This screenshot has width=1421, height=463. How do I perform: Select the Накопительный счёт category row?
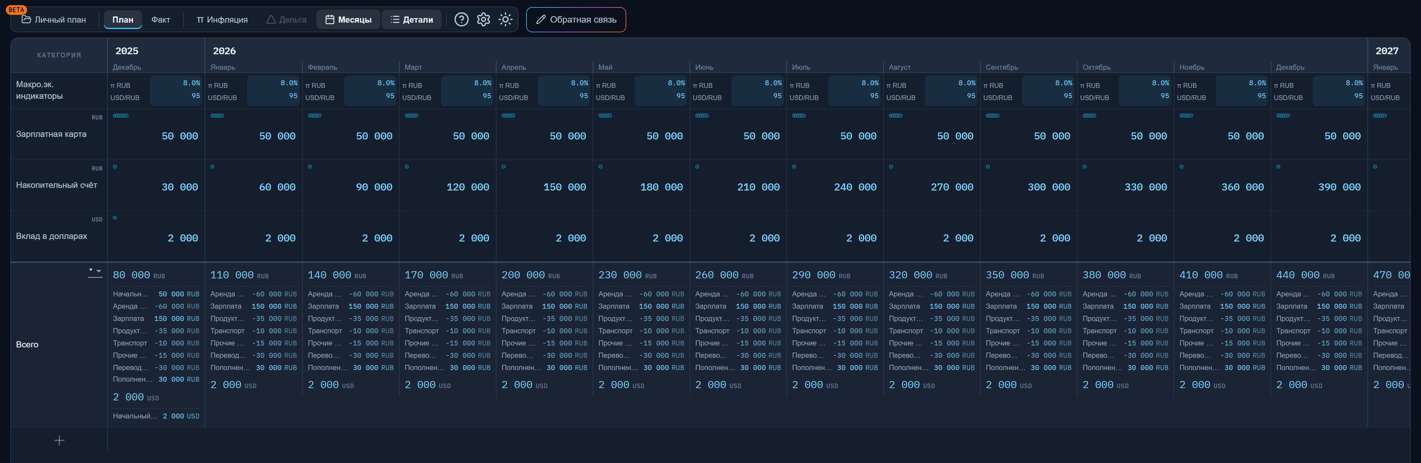(x=59, y=185)
